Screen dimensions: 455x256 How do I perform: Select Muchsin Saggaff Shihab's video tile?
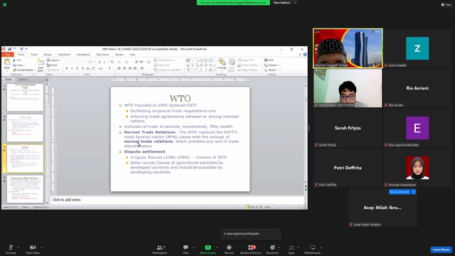(348, 48)
